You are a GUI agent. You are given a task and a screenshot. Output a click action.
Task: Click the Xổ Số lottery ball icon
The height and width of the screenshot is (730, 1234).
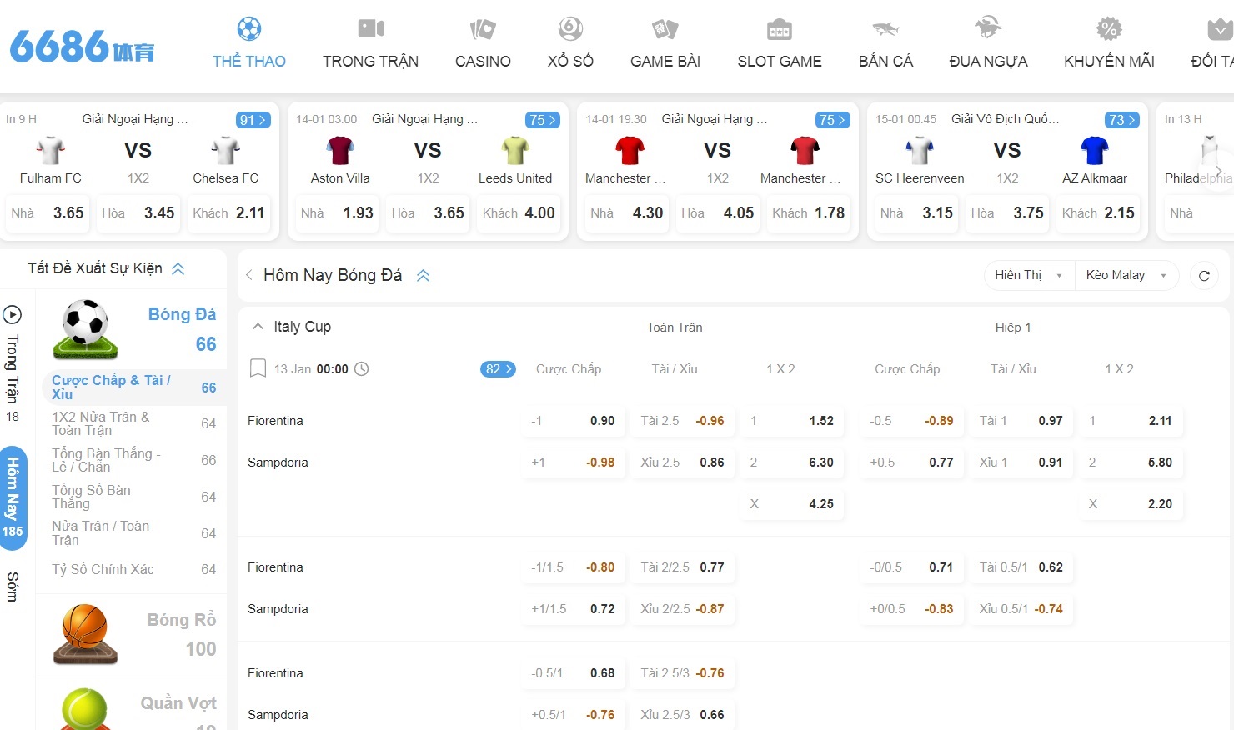click(x=570, y=29)
